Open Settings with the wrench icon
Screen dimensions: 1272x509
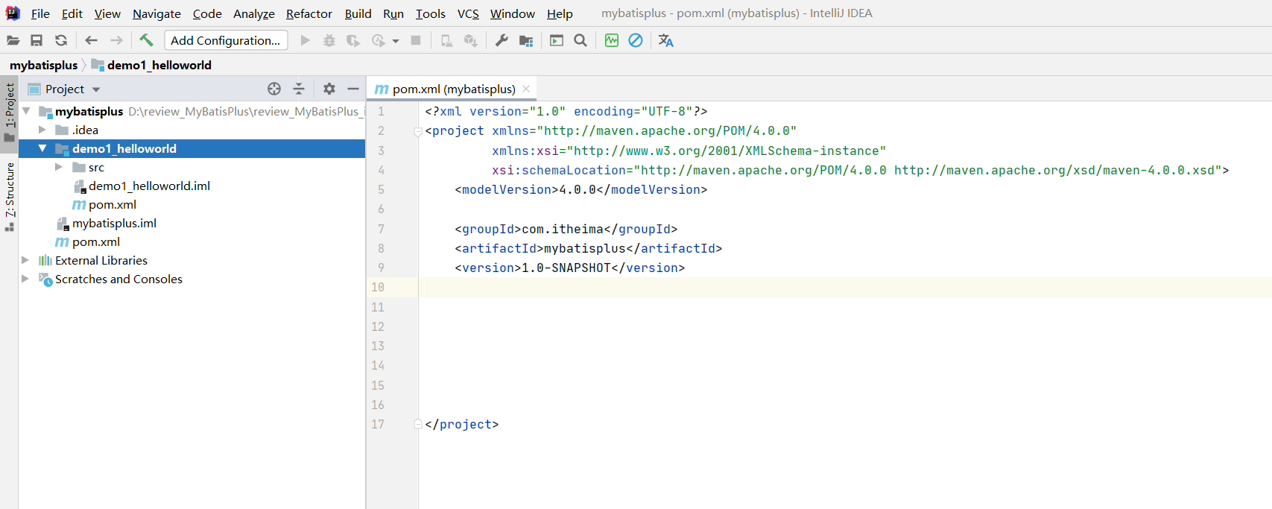501,40
